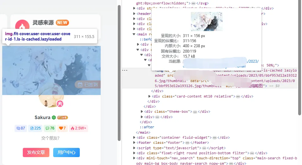
Task: Click the 已签到 check-in button
Action: click(88, 85)
